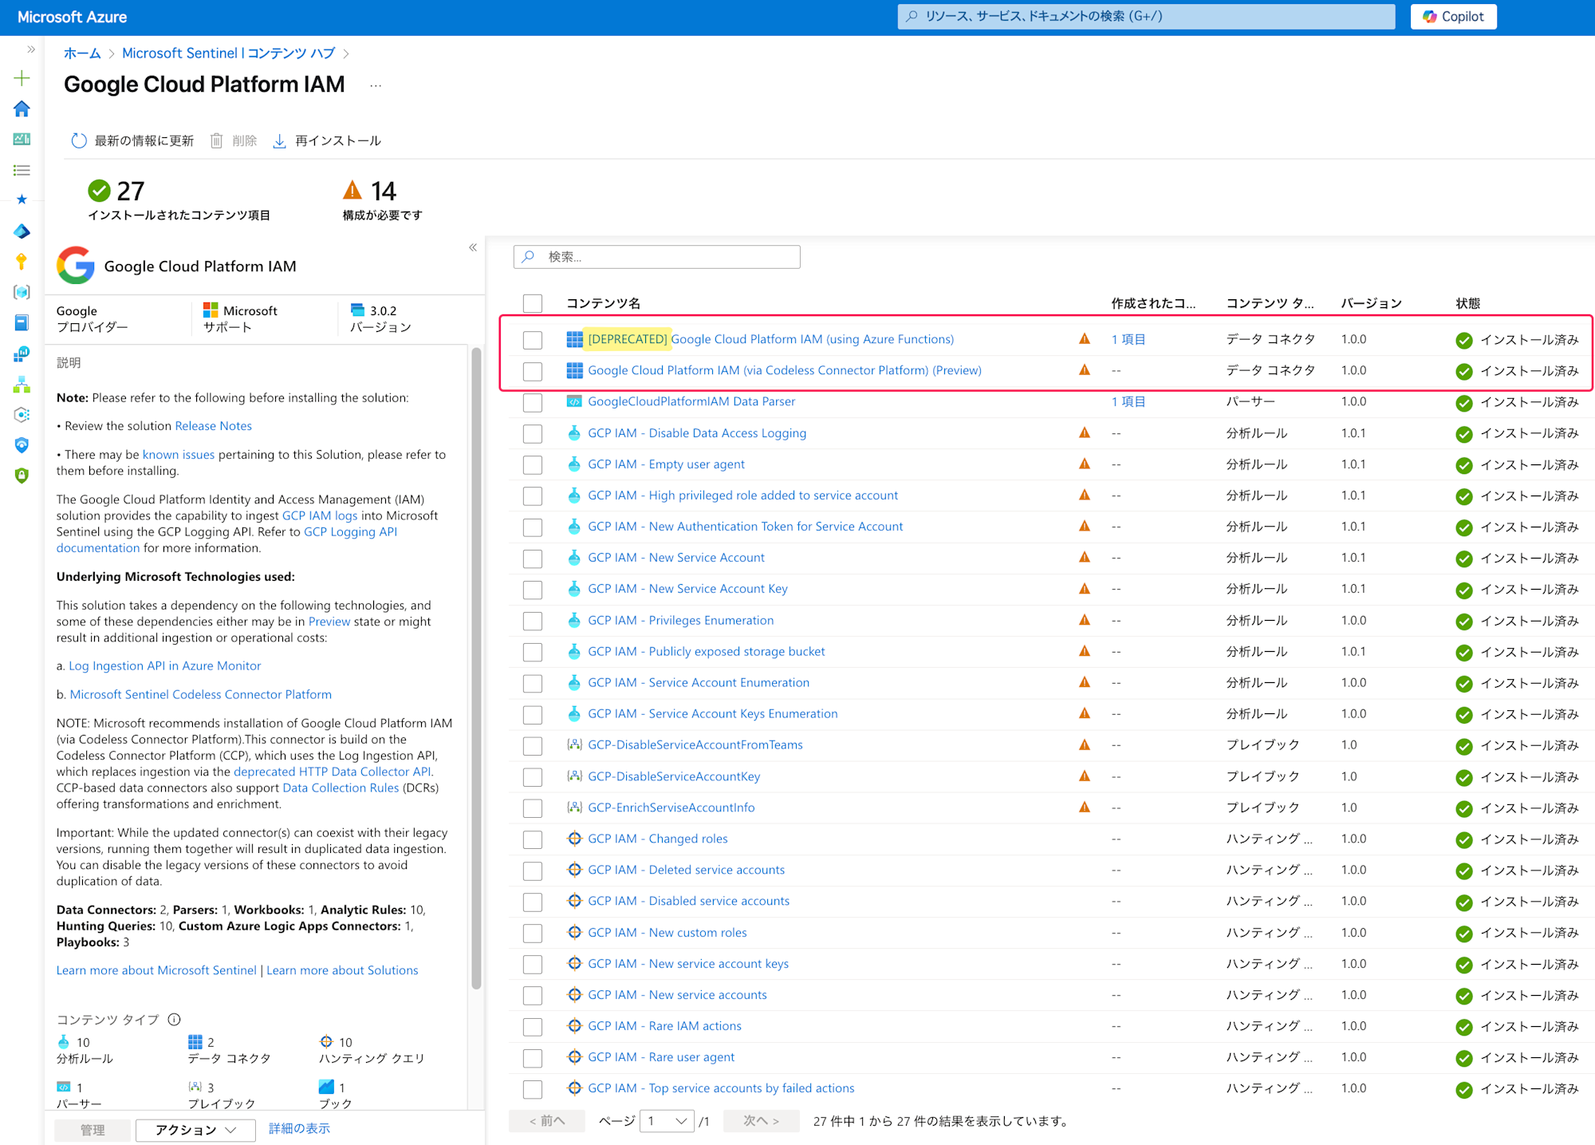Open Microsoft Sentinel Codeless Connector Platform link
This screenshot has width=1595, height=1145.
[201, 695]
